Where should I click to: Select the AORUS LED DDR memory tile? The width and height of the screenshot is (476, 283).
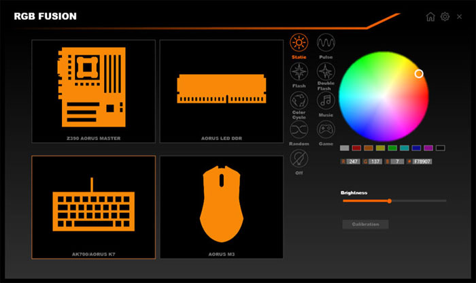[221, 91]
